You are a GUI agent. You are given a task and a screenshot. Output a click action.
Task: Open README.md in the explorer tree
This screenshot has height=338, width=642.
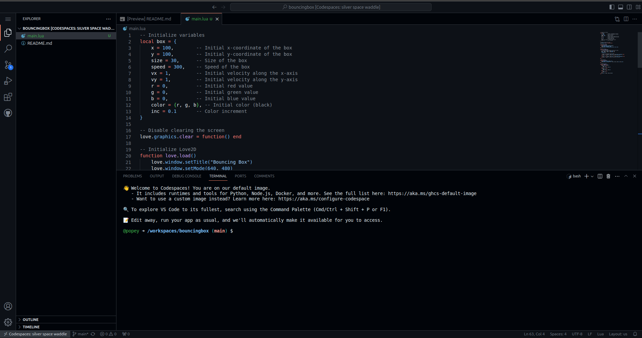coord(66,43)
